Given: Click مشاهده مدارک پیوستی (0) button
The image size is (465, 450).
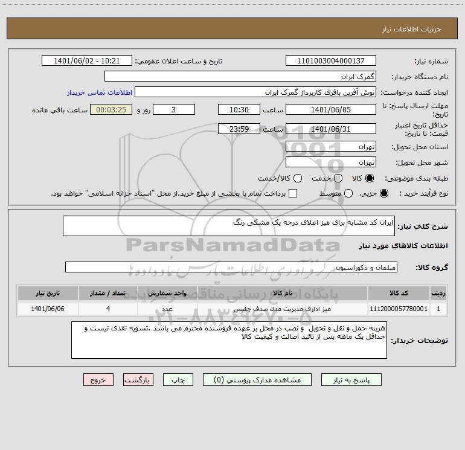Looking at the screenshot, I should [257, 380].
